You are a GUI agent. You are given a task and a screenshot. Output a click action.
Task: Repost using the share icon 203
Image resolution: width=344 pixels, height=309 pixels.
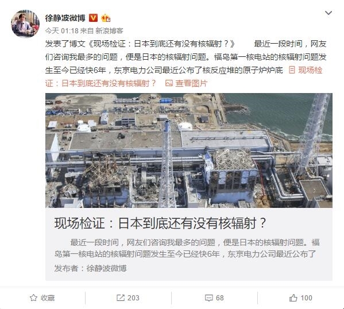tap(128, 298)
